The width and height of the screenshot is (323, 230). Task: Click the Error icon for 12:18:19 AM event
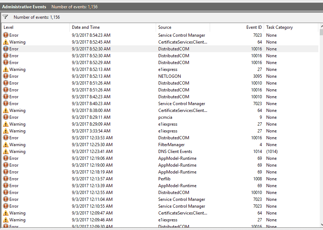[x=6, y=172]
